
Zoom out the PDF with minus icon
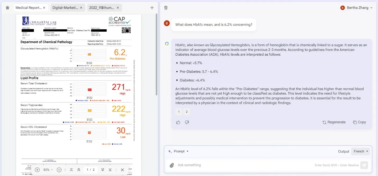[59, 170]
